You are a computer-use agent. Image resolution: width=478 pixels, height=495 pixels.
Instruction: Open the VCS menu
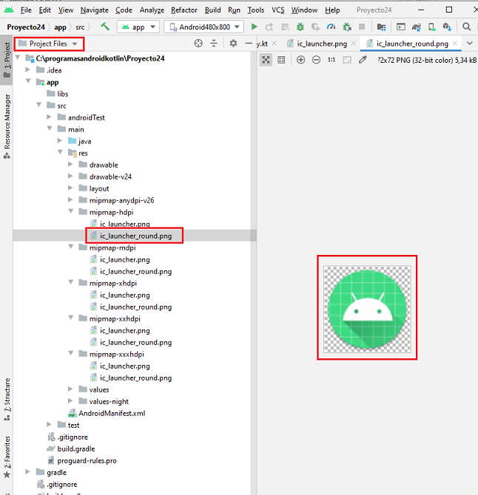[x=278, y=10]
